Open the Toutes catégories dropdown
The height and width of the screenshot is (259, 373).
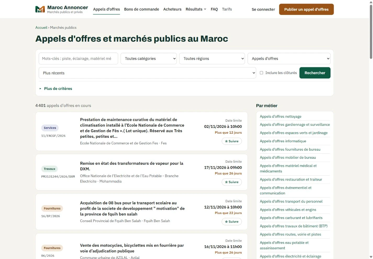tap(149, 59)
